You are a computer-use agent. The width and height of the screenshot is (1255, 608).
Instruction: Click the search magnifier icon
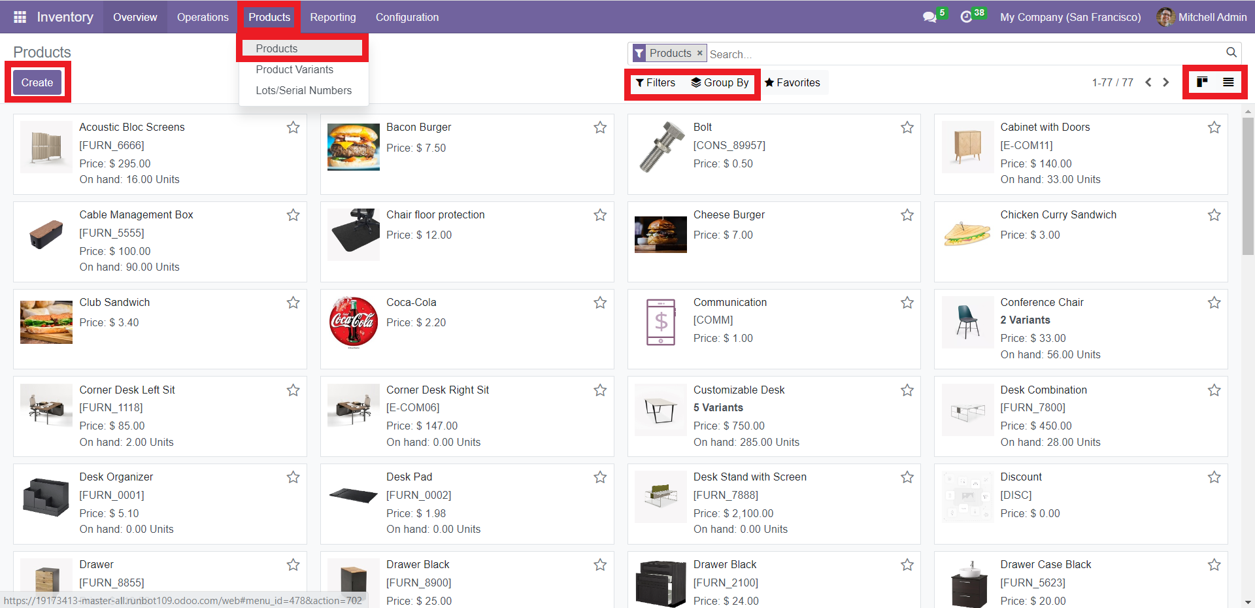coord(1231,52)
